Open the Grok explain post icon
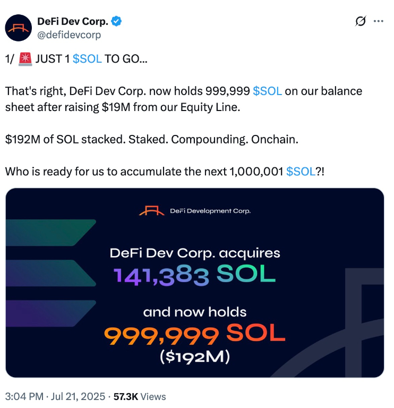394x408 pixels. 361,21
